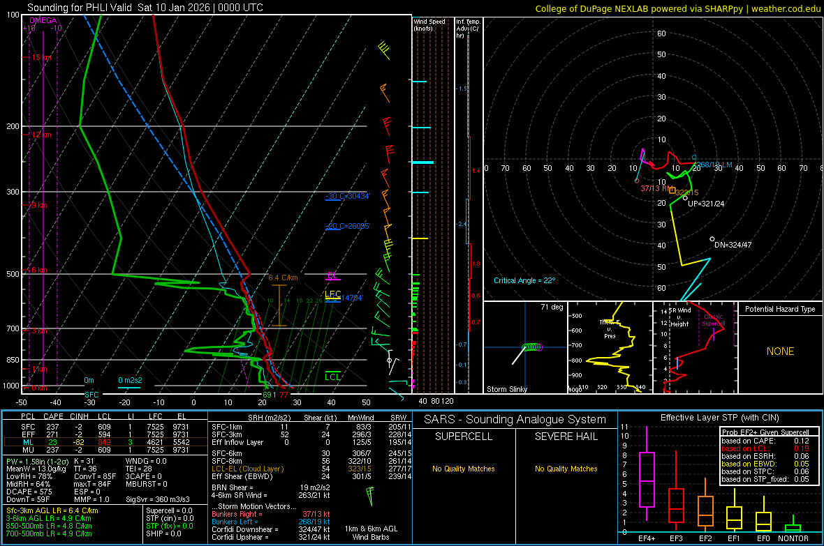
Task: Click the 'DN=324/47' hodograph label
Action: click(733, 245)
